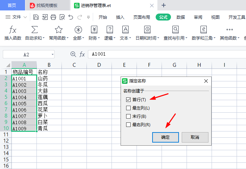Click the Name Box showing A2

click(26, 55)
